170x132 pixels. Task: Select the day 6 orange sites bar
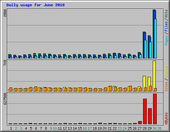pyautogui.click(x=36, y=89)
